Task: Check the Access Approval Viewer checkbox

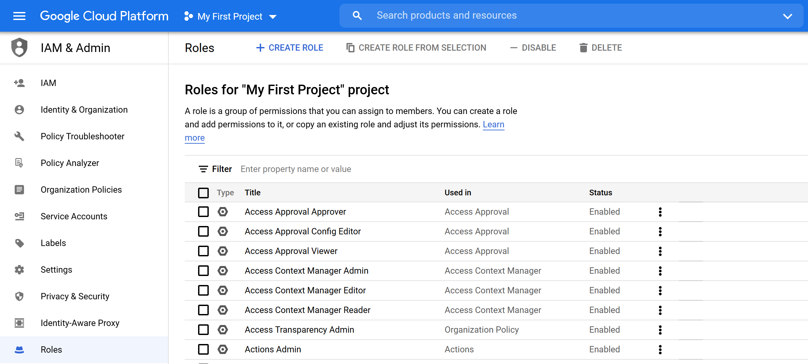Action: point(203,251)
